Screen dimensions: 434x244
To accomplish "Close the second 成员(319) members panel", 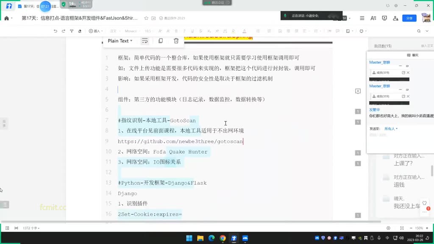I will point(408,96).
